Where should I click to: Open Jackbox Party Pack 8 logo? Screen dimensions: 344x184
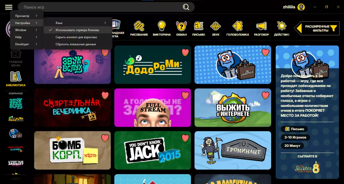click(307, 167)
